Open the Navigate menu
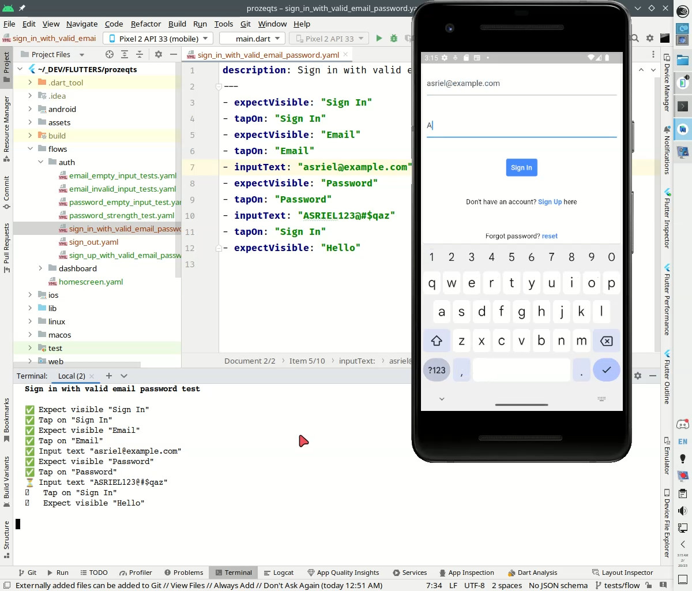 [x=82, y=24]
